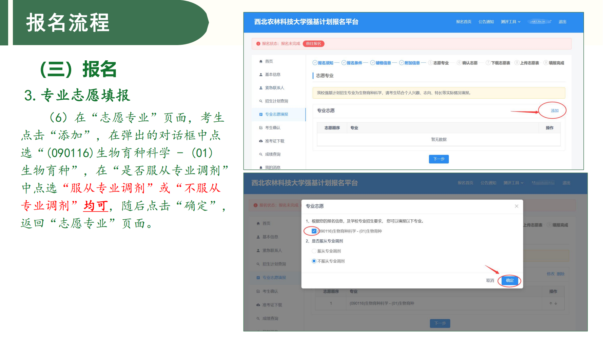
Task: Click the red 前往报名 button in upper status bar
Action: [x=313, y=44]
